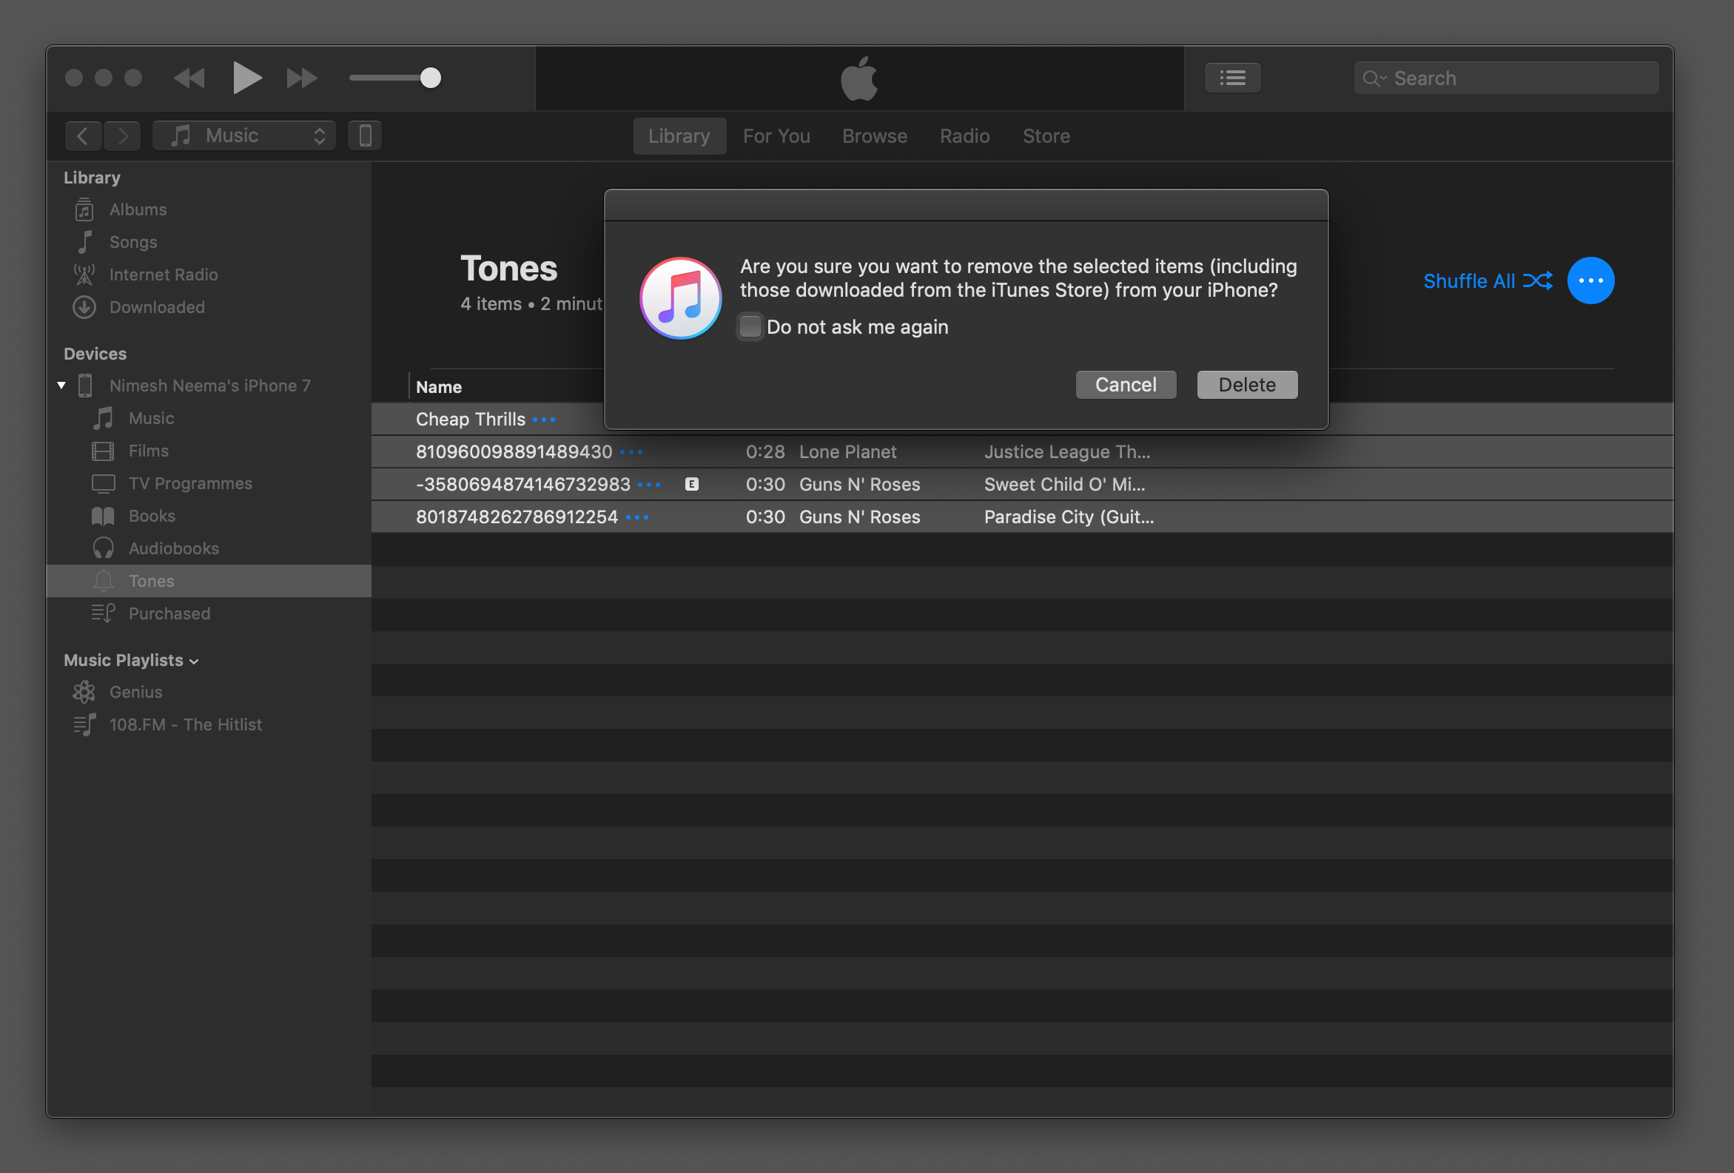Switch to the For You tab
The height and width of the screenshot is (1173, 1734).
tap(776, 136)
